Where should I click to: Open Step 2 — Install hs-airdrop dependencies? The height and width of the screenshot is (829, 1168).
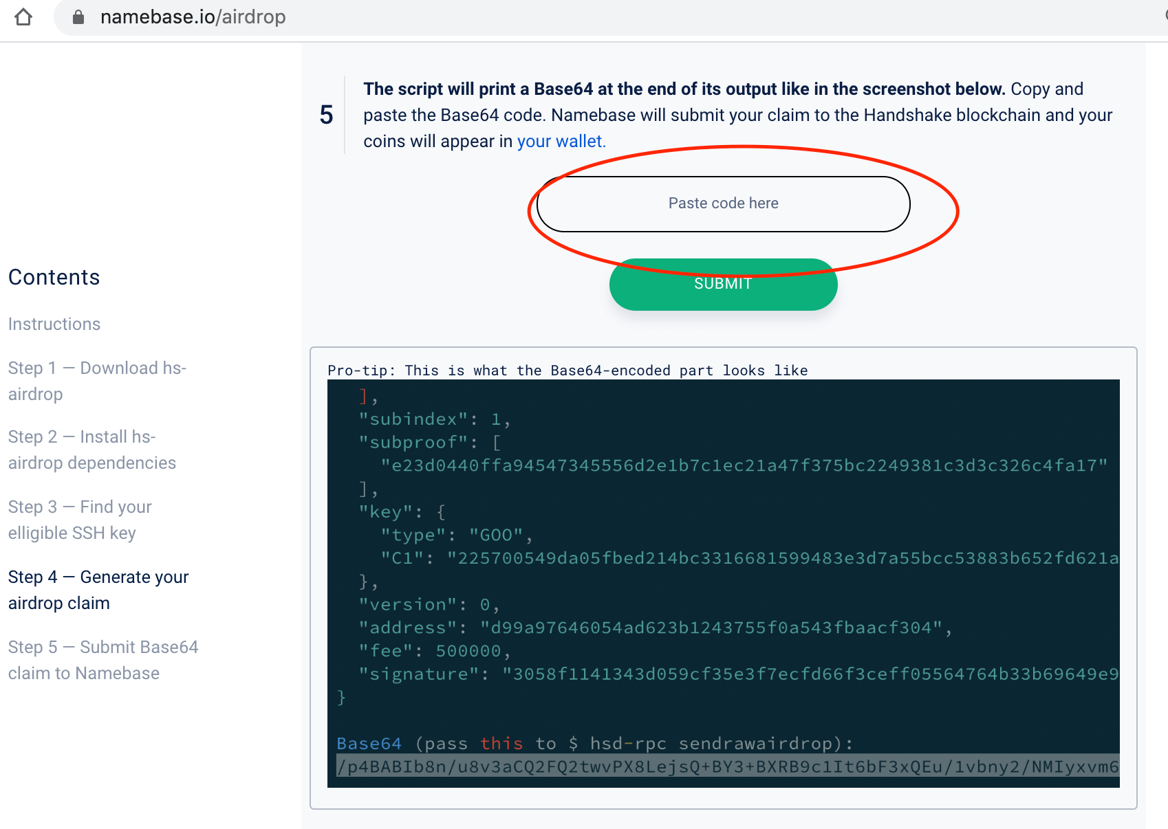(x=92, y=450)
